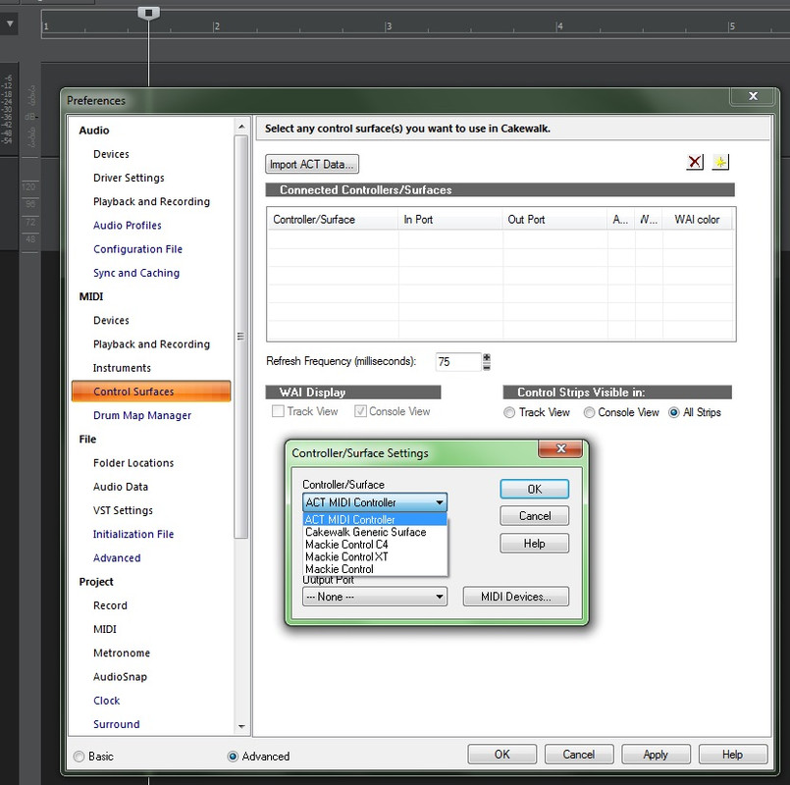Image resolution: width=790 pixels, height=785 pixels.
Task: Open the Audio Profiles category
Action: pyautogui.click(x=128, y=226)
